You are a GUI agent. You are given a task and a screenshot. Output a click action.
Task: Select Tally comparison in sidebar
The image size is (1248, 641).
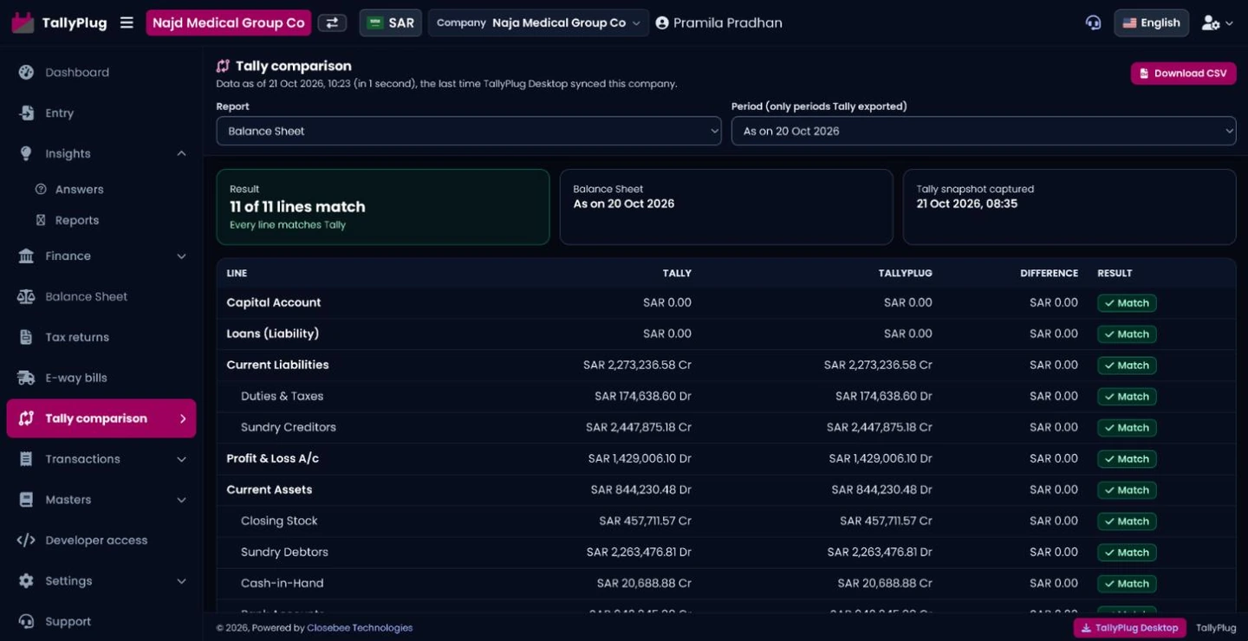tap(101, 418)
